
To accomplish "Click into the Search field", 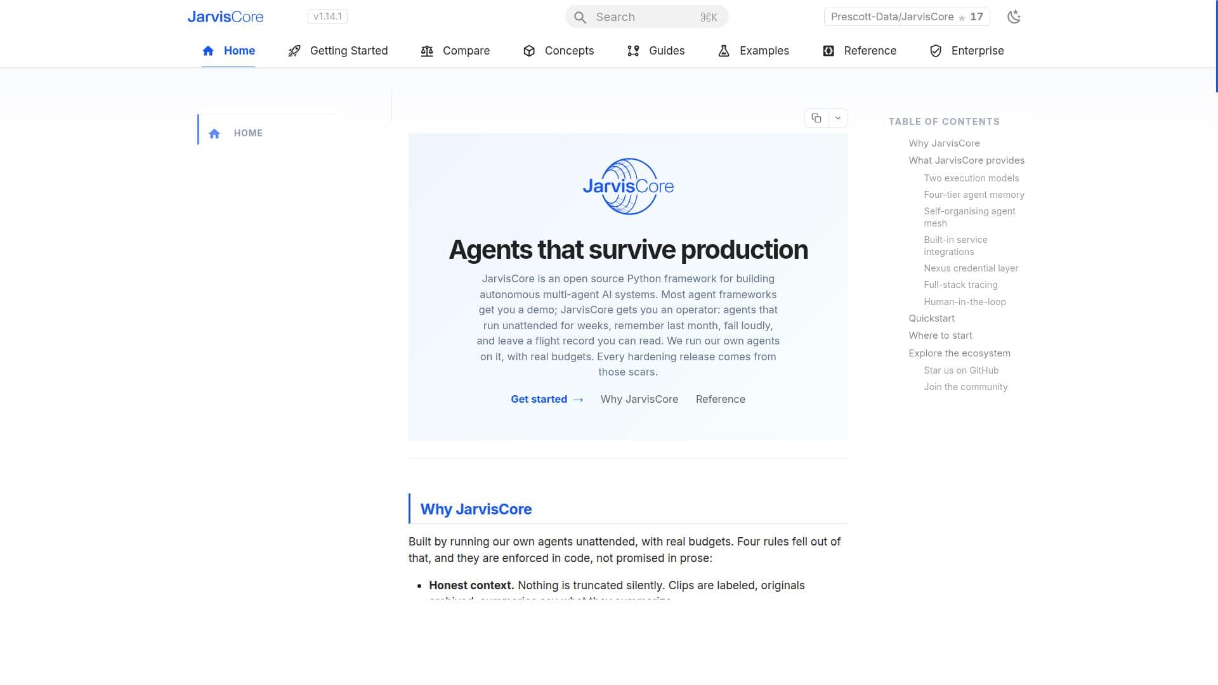I will pyautogui.click(x=646, y=17).
